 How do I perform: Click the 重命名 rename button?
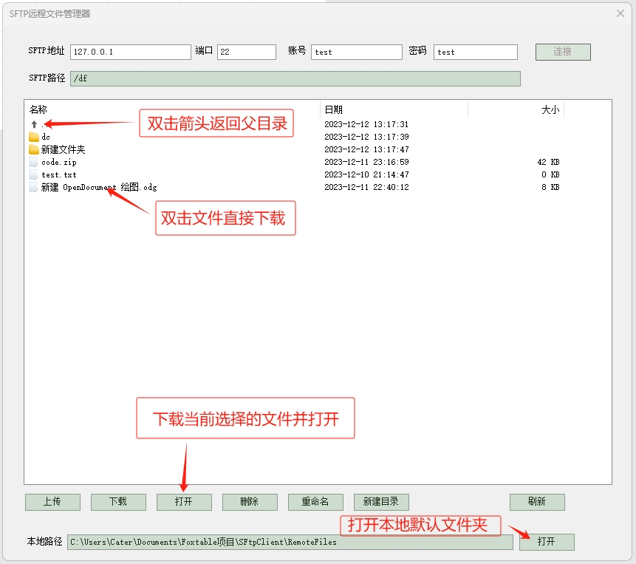pos(315,502)
